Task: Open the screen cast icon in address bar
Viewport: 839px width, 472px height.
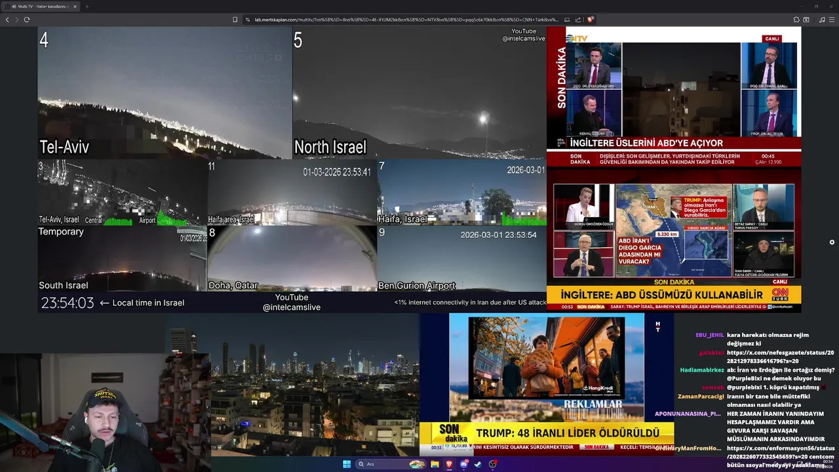Action: coord(567,20)
